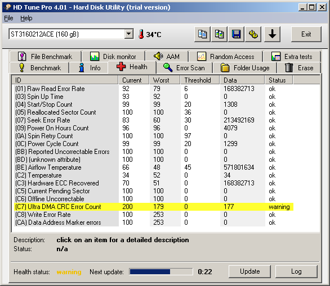Click the Data column header
This screenshot has width=330, height=286.
tap(242, 80)
